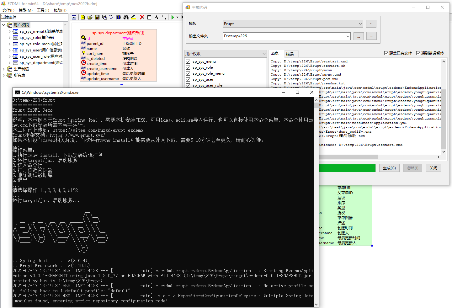The height and width of the screenshot is (308, 452).
Task: Click the binoculars find icon
Action: pyautogui.click(x=126, y=17)
